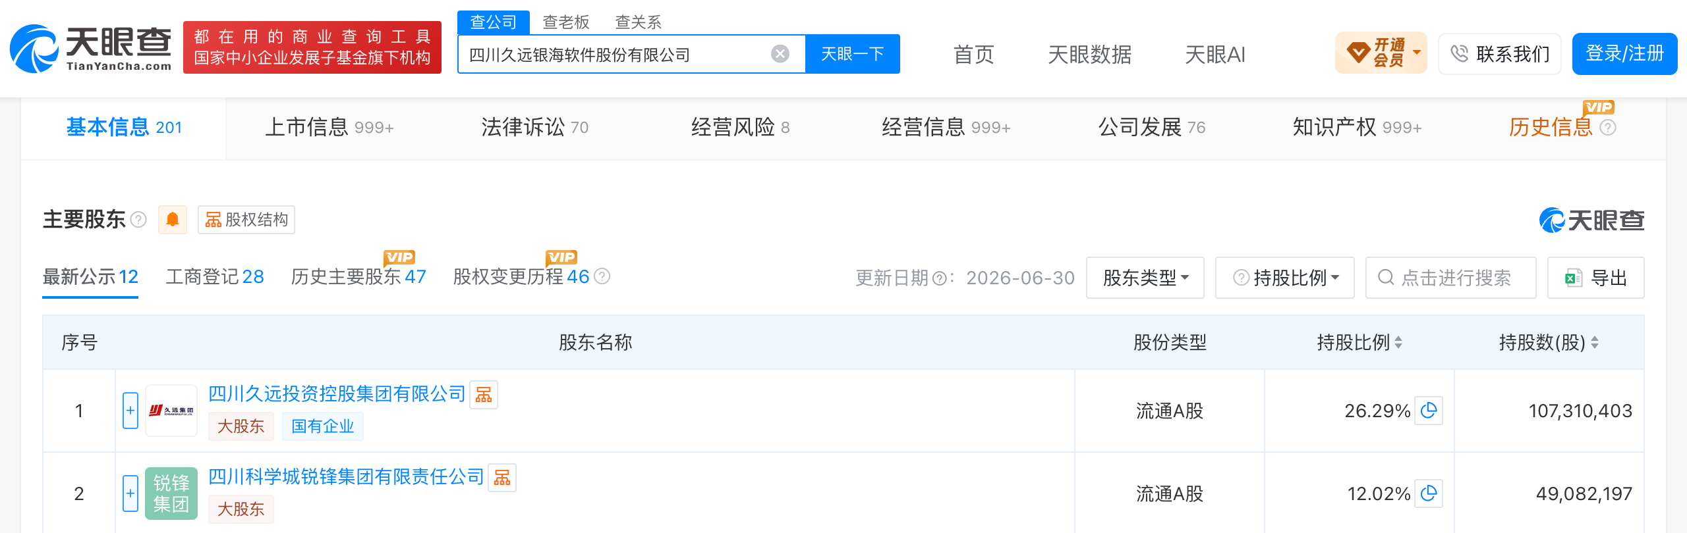The width and height of the screenshot is (1687, 533).
Task: Click the 天眼查 logo at top left
Action: coord(91,49)
